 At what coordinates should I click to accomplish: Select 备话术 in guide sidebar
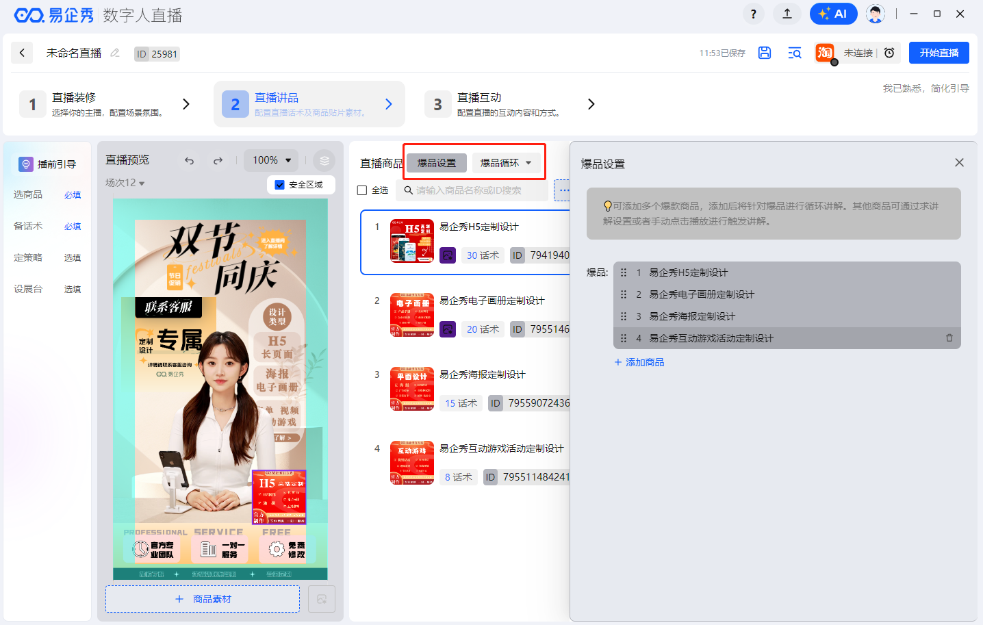(x=28, y=227)
